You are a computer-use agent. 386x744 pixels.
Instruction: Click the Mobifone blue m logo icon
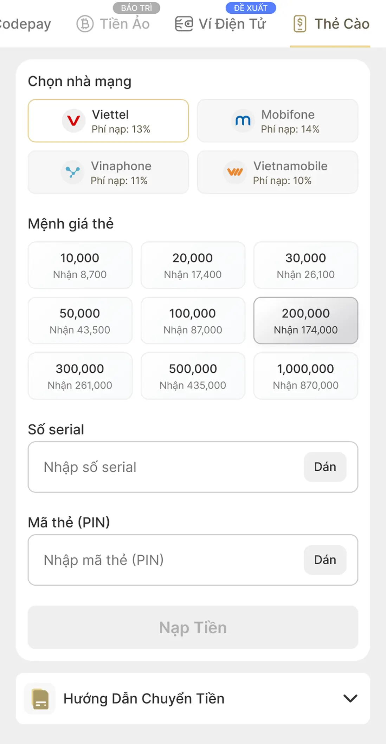pos(243,121)
